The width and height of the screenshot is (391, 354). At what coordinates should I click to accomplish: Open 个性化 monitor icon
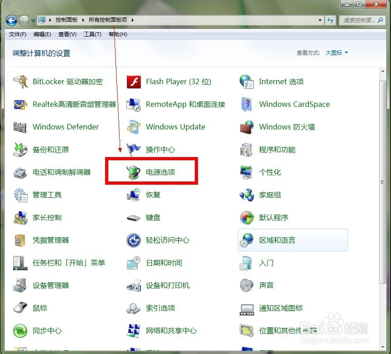246,172
